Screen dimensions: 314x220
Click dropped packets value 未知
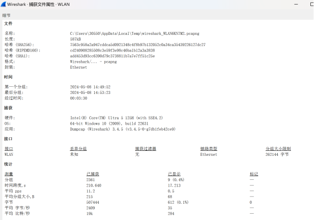tap(74, 154)
